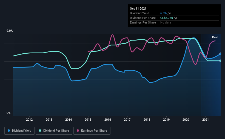This screenshot has height=139, width=225.
Task: Click the 6.8% Dividend Yield value
Action: pos(163,13)
